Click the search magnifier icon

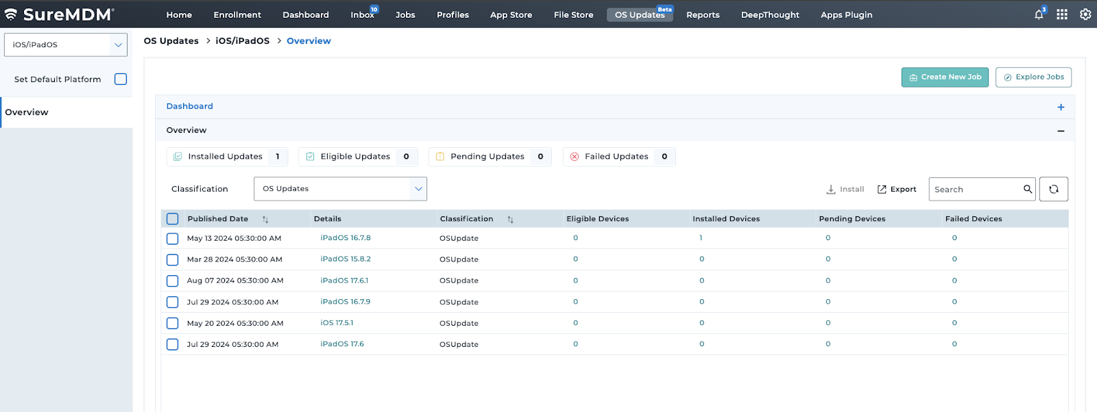point(1028,189)
